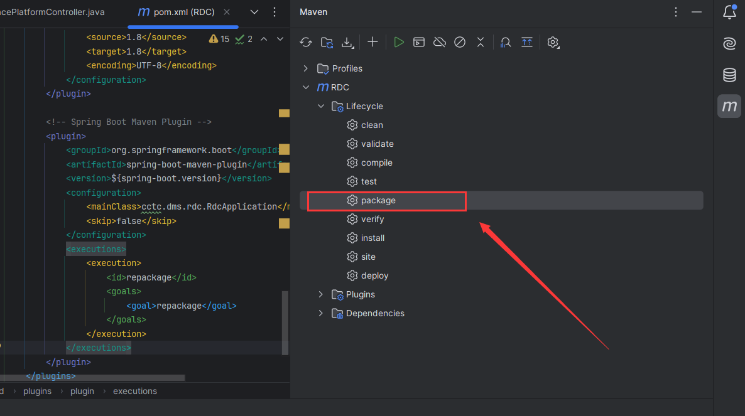Image resolution: width=745 pixels, height=416 pixels.
Task: Click the executions breadcrumb item
Action: (x=134, y=391)
